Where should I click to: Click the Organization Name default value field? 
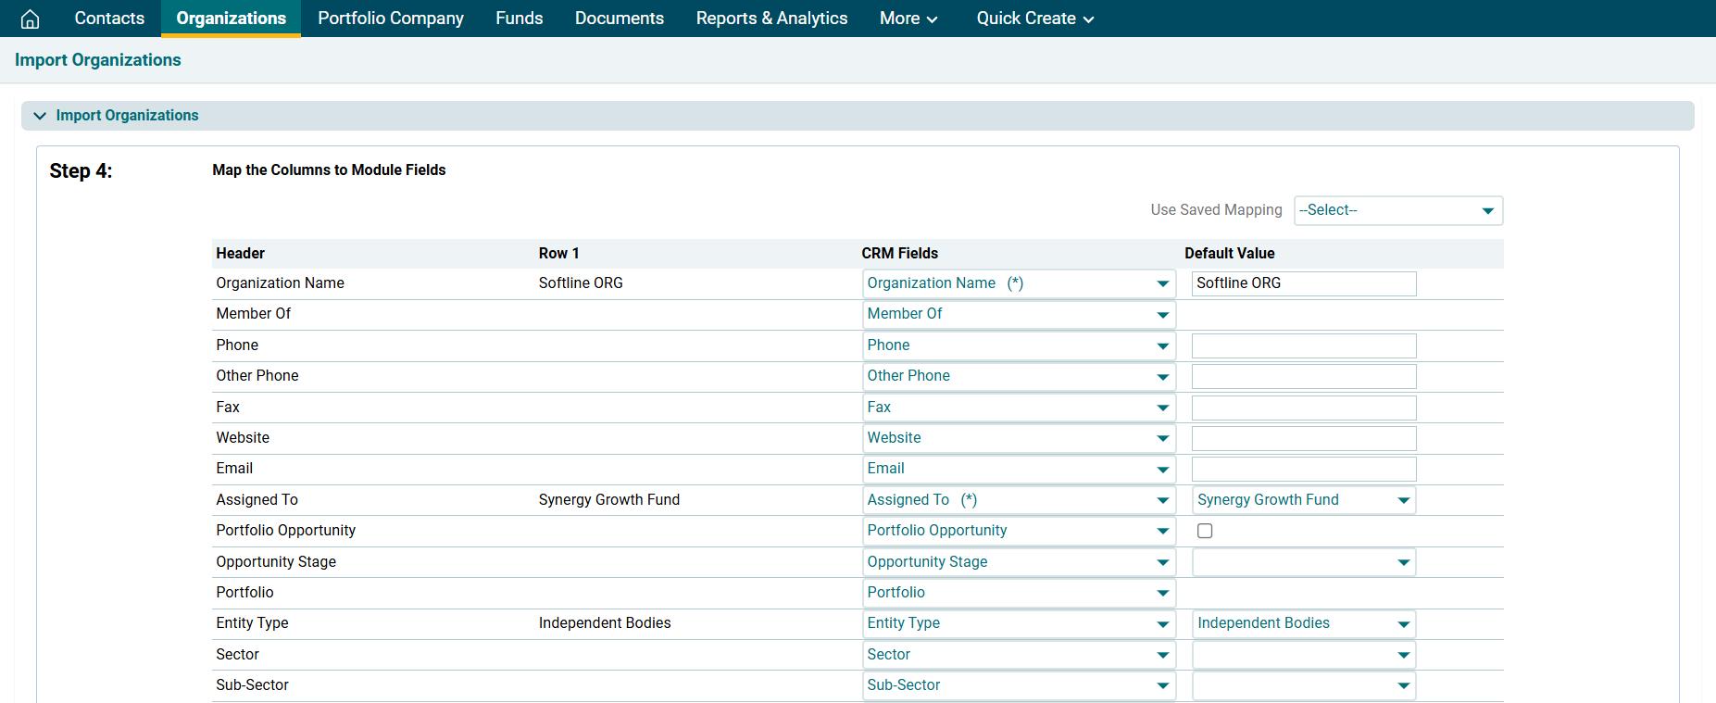coord(1303,283)
